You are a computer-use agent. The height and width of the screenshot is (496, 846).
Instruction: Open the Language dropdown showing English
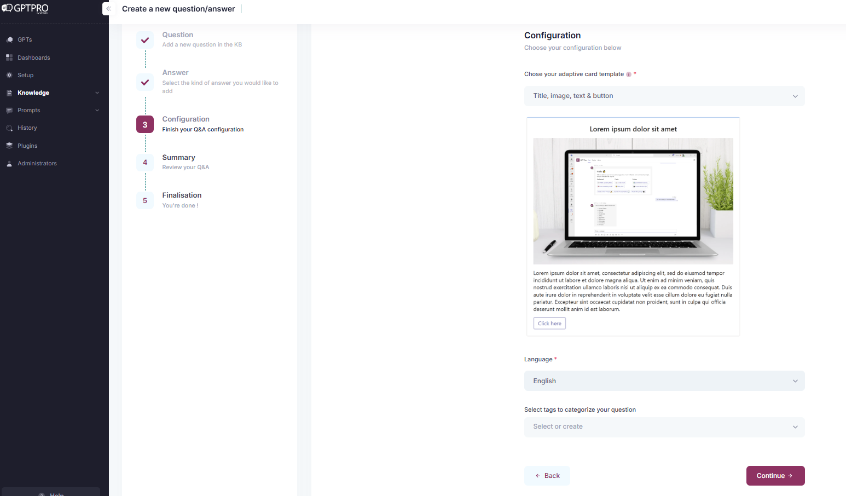[664, 380]
